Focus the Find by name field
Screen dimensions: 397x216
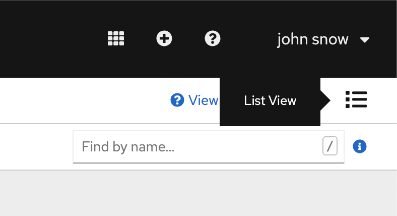(209, 147)
